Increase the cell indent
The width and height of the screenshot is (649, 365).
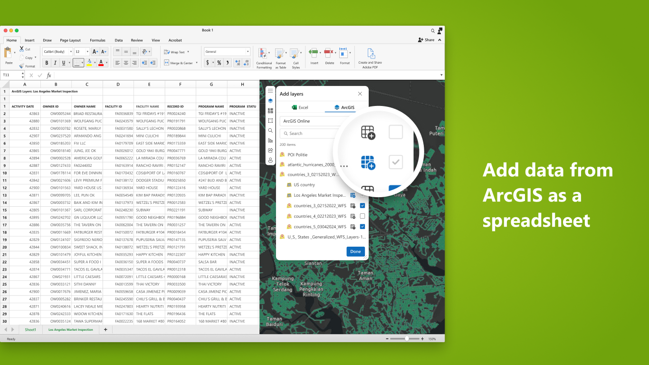153,63
